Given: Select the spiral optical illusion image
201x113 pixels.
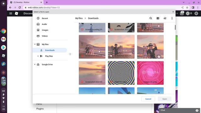Looking at the screenshot, I should (x=121, y=73).
